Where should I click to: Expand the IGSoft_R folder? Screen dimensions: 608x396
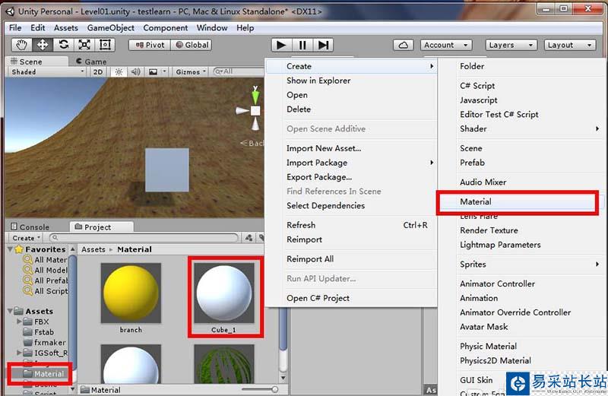point(20,353)
